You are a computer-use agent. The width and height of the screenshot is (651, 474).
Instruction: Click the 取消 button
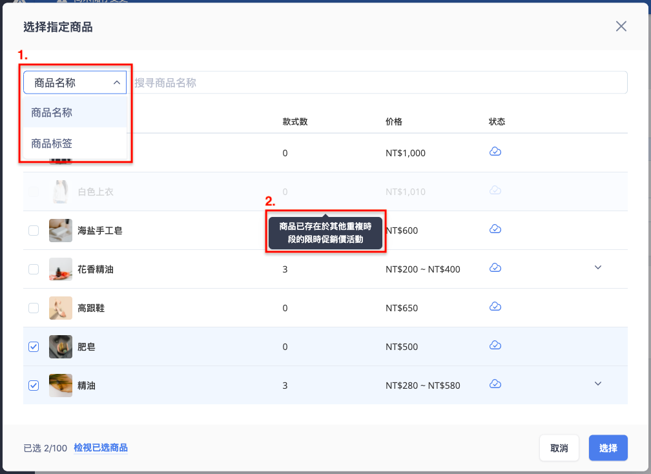(559, 448)
